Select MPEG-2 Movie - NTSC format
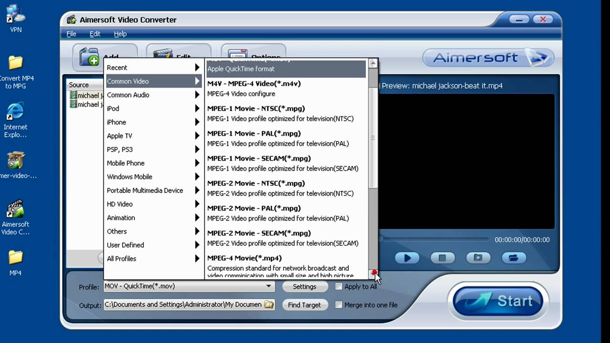The image size is (610, 343). (x=286, y=188)
